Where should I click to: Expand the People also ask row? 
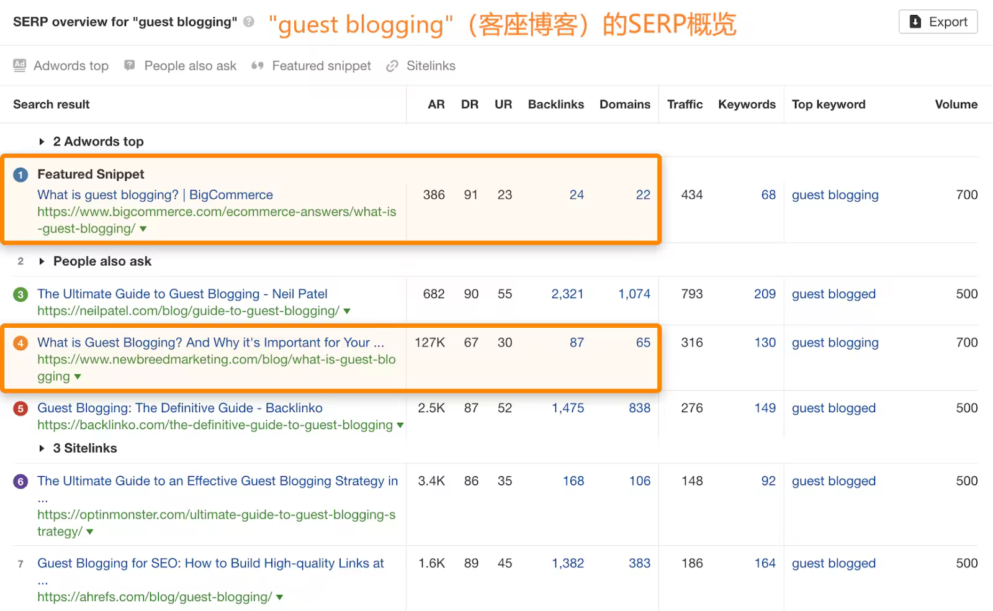(42, 261)
